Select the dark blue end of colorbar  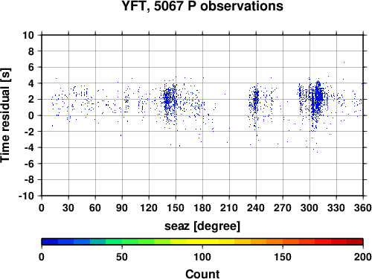coord(50,242)
